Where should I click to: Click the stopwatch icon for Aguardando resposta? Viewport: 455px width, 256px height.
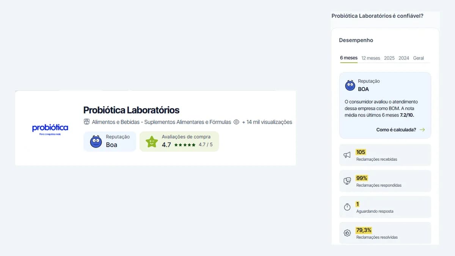click(347, 207)
